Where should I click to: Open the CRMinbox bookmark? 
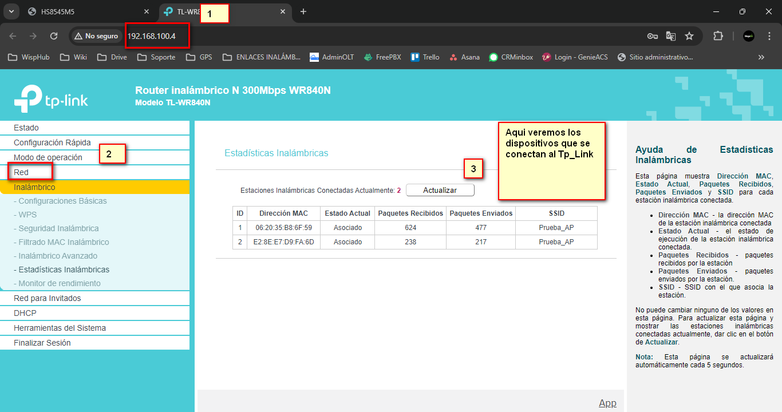click(511, 57)
